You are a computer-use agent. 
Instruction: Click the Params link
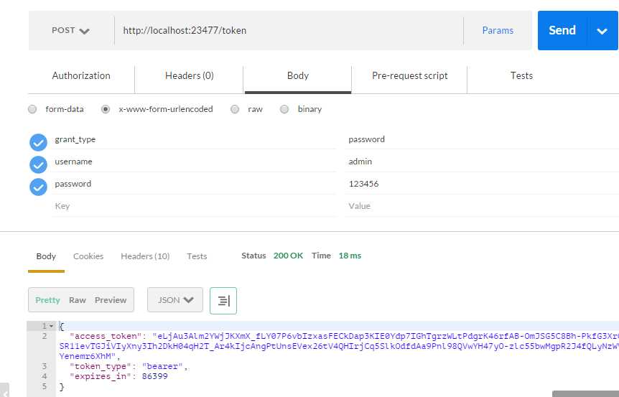pyautogui.click(x=498, y=30)
